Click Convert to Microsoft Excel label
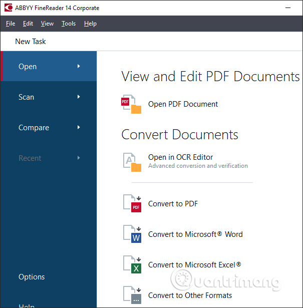Image resolution: width=303 pixels, height=308 pixels. [x=195, y=265]
